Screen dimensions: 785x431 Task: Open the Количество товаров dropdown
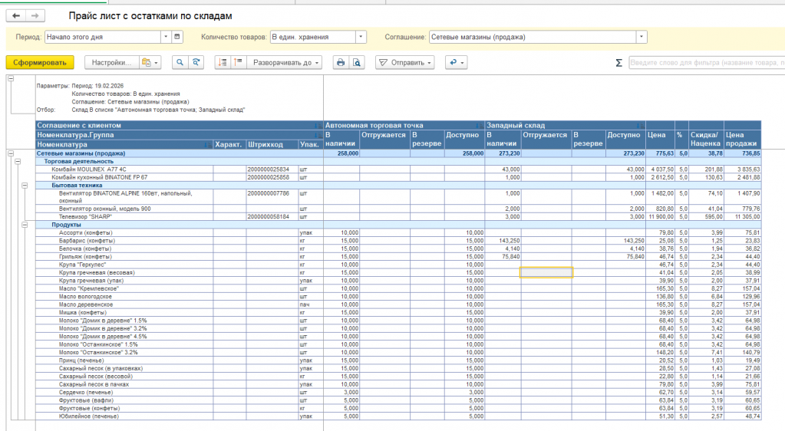coord(361,37)
